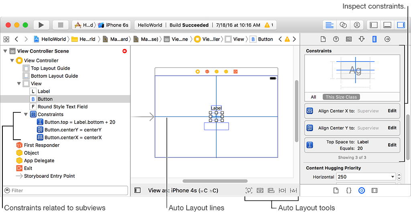This screenshot has height=214, width=411.
Task: Edit Align Center X constraint
Action: pyautogui.click(x=392, y=111)
